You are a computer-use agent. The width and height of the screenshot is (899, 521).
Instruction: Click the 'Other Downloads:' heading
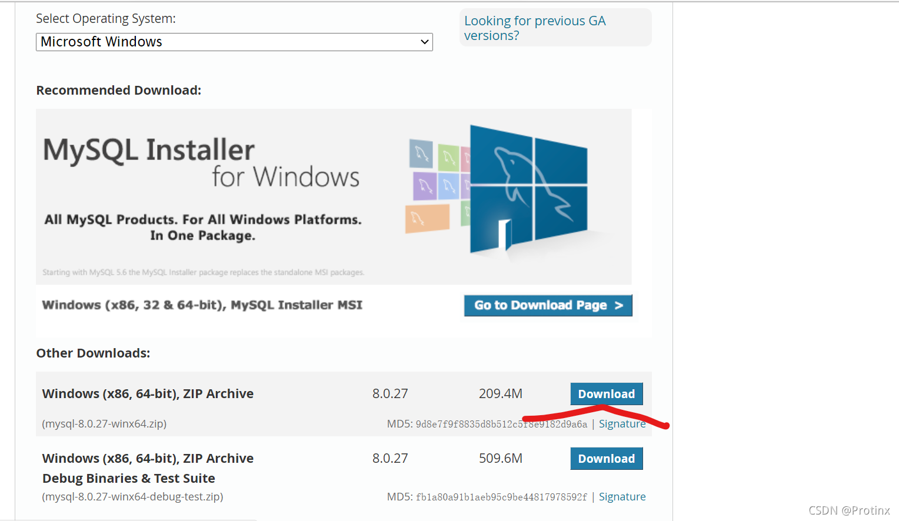click(x=93, y=353)
